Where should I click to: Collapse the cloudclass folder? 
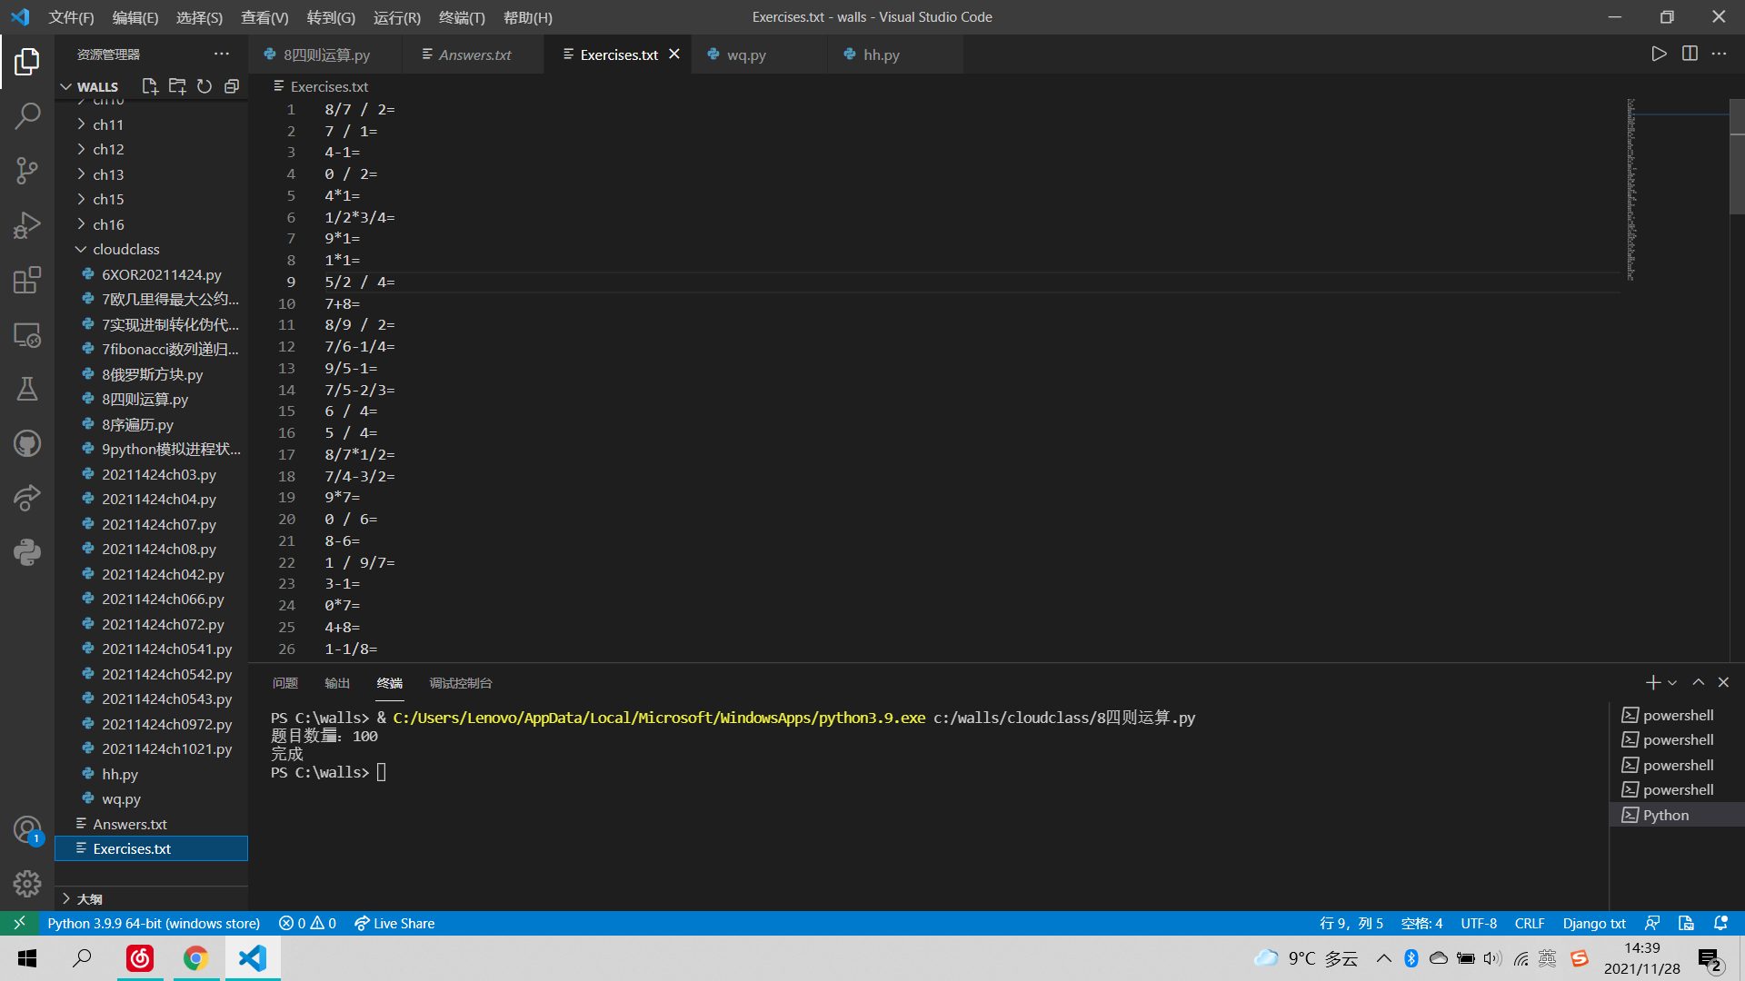125,249
